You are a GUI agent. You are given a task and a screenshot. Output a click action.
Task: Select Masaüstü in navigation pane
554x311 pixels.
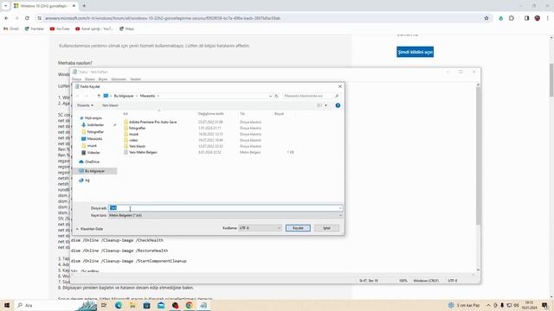tap(94, 139)
